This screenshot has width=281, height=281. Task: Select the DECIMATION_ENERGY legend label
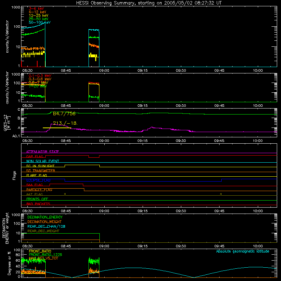[x=45, y=217]
